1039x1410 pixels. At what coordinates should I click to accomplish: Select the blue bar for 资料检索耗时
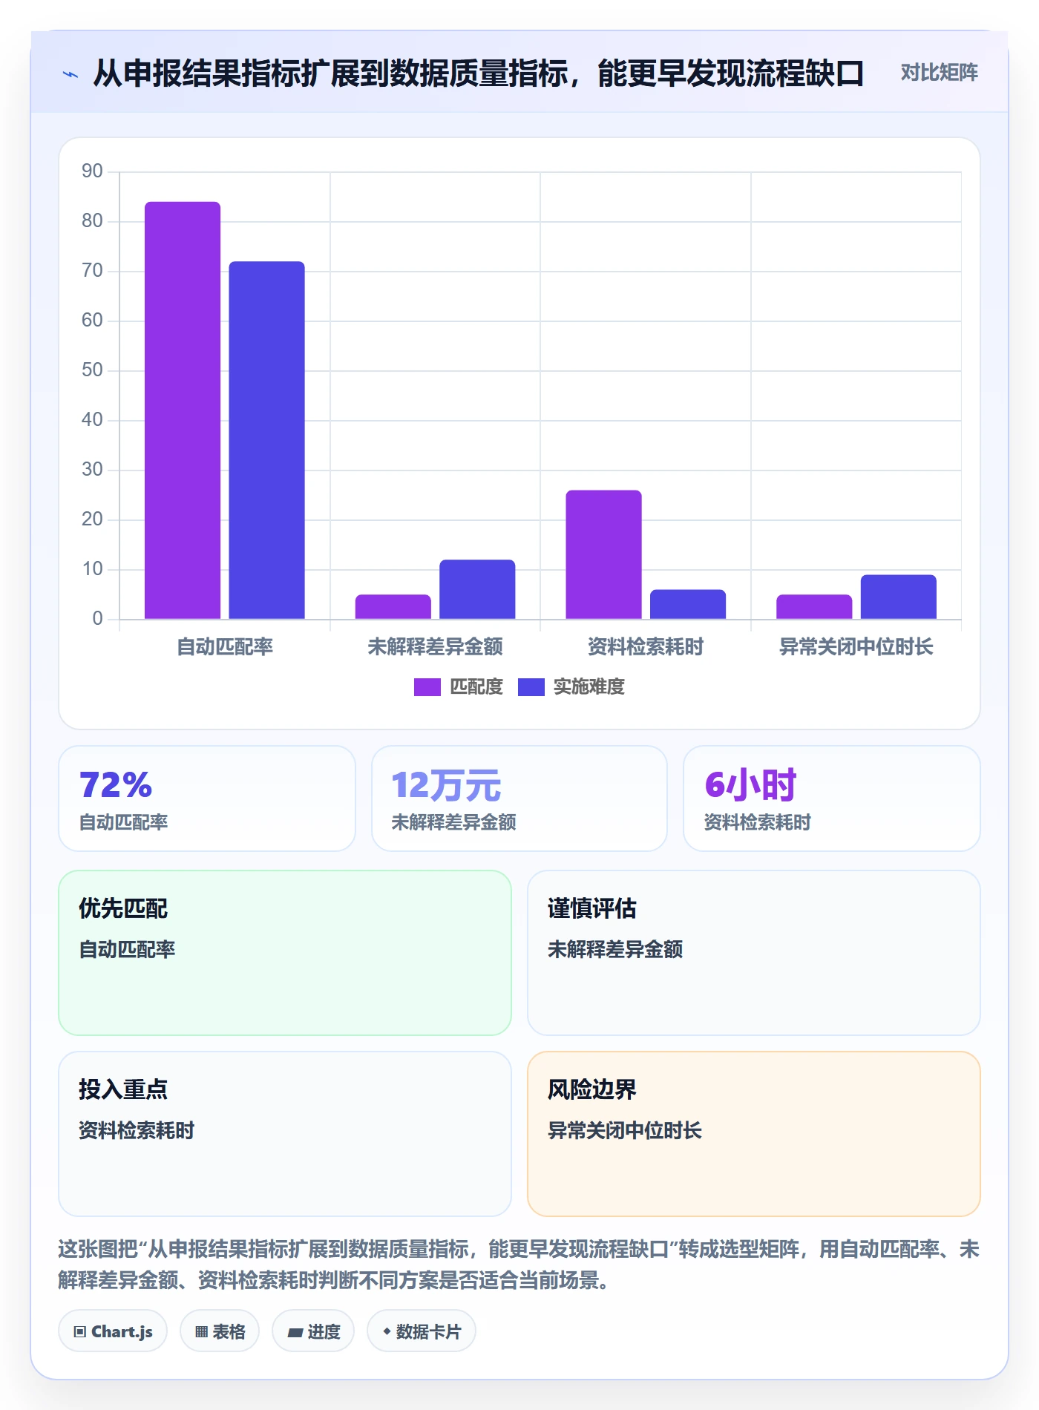tap(688, 604)
